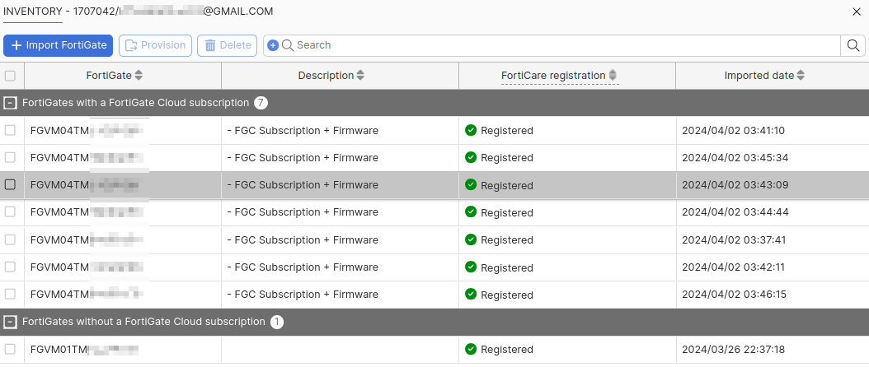Screen dimensions: 869x367
Task: Click the add filter plus icon in search
Action: [273, 45]
